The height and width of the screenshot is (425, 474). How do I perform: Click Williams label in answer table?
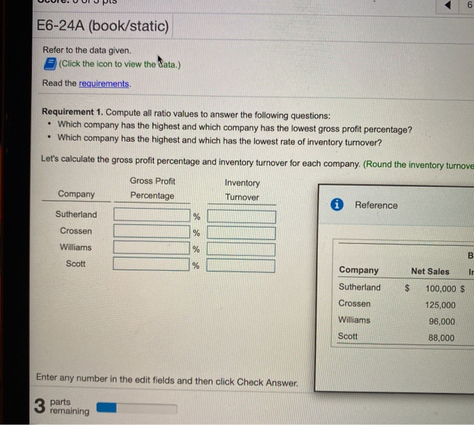point(76,247)
